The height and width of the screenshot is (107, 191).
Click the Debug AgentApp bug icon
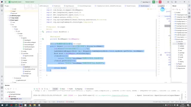point(157,2)
